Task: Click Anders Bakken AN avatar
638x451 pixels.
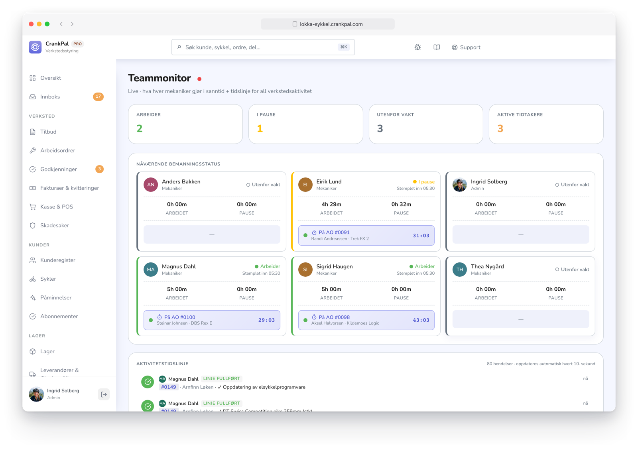Action: pos(151,185)
